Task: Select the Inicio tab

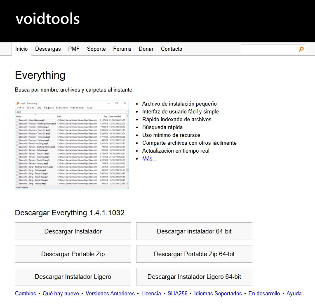Action: click(x=21, y=49)
